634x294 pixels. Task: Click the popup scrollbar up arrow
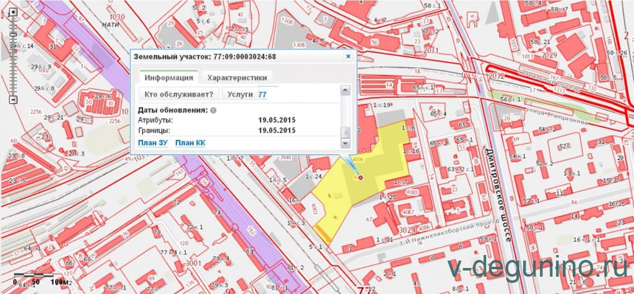(347, 90)
